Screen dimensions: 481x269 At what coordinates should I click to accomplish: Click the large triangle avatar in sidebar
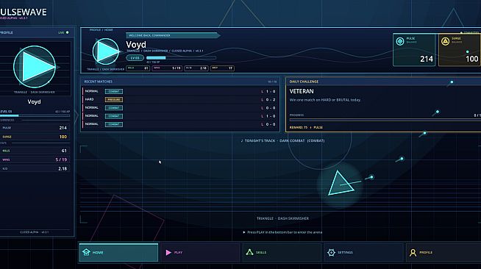35,67
